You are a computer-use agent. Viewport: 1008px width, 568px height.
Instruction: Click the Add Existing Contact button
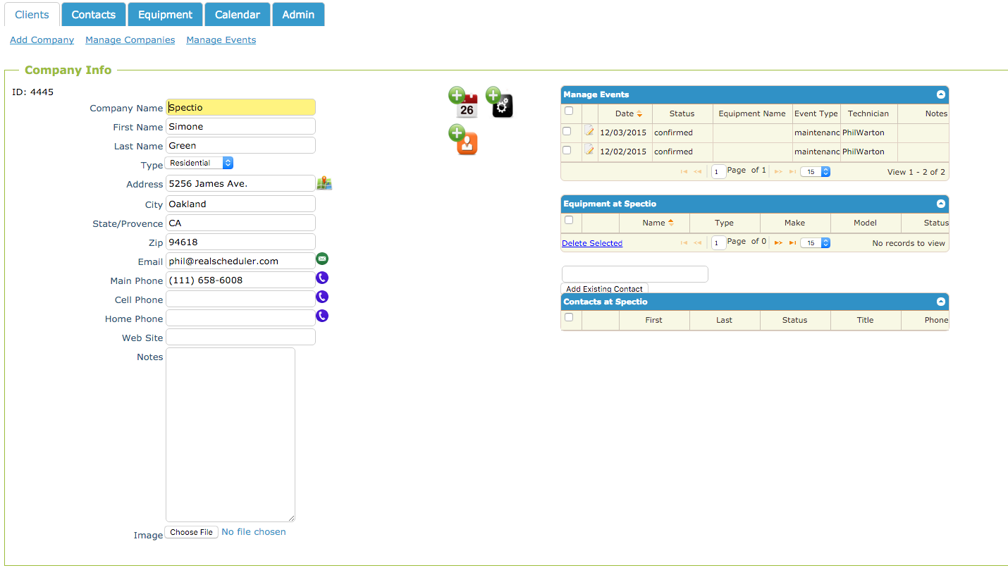[603, 288]
